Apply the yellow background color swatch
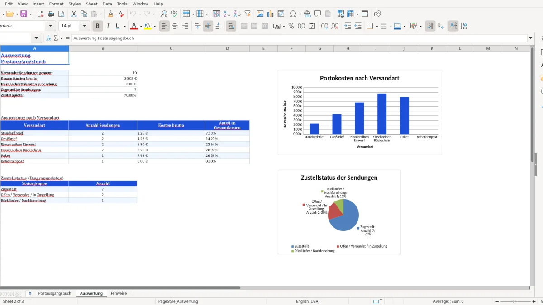This screenshot has width=543, height=305. tap(148, 26)
